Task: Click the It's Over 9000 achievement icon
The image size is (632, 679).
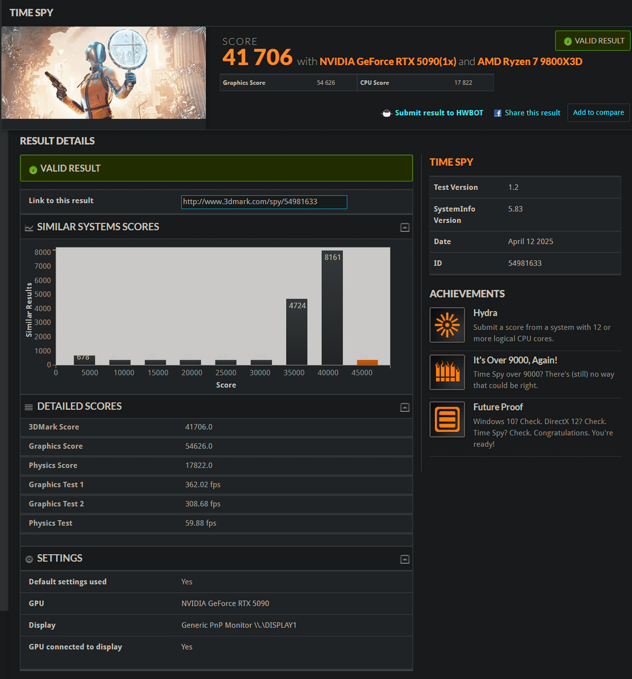Action: point(447,372)
